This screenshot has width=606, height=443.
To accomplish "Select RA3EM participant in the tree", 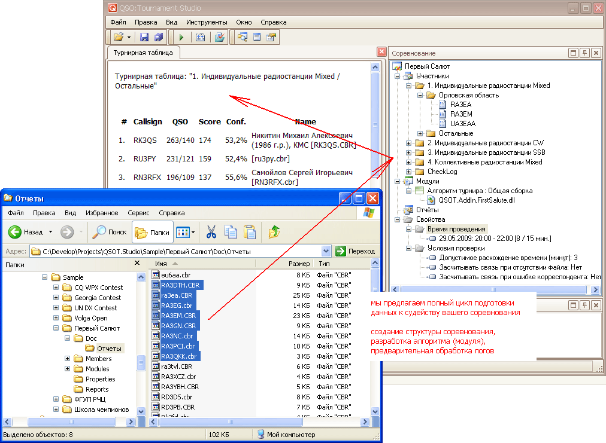I will tap(461, 114).
